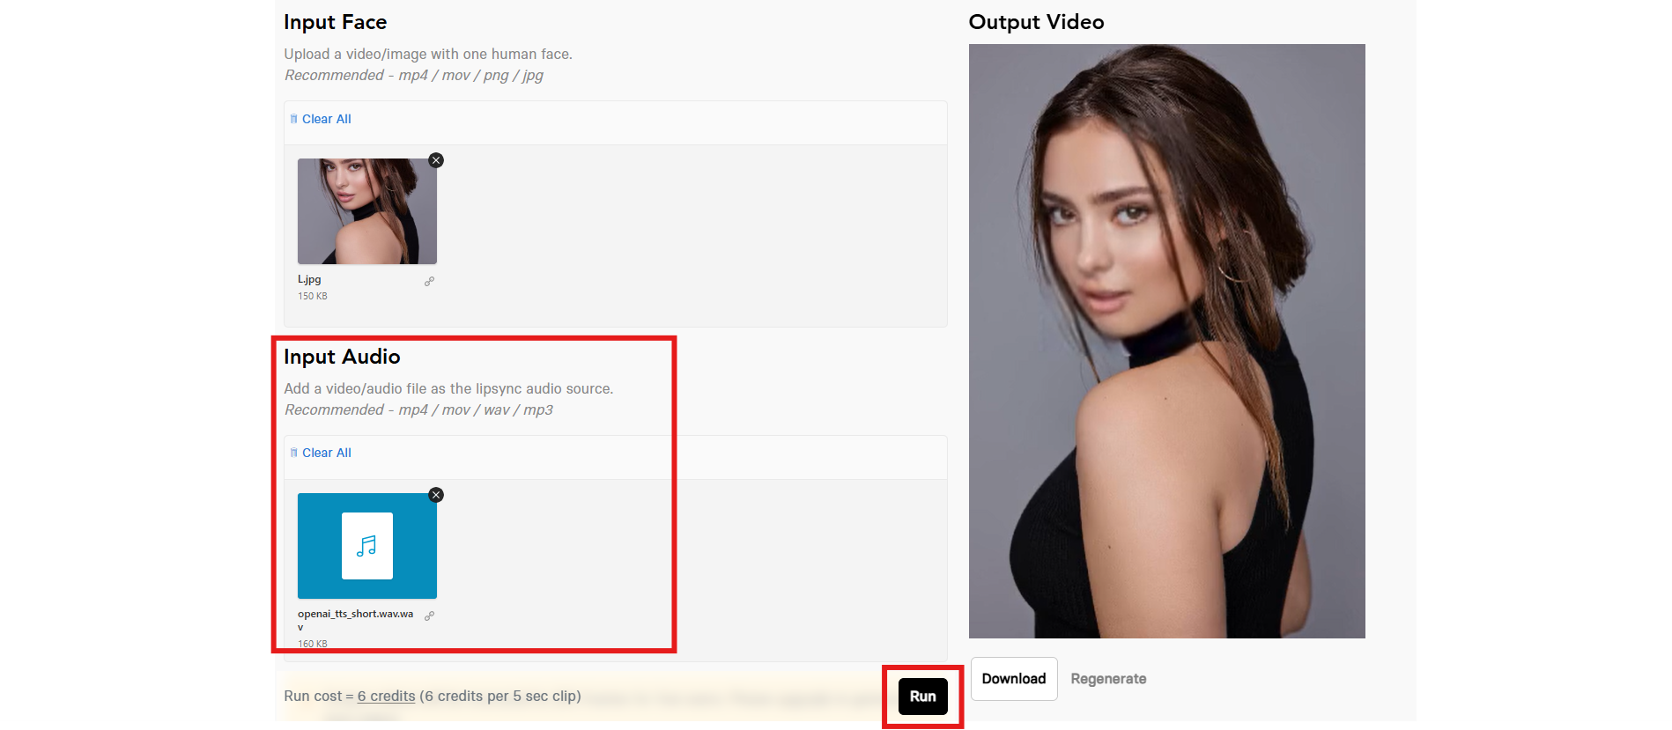Screen dimensions: 1672x730
Task: Copy link of openai_tts_short.wav file
Action: (x=429, y=616)
